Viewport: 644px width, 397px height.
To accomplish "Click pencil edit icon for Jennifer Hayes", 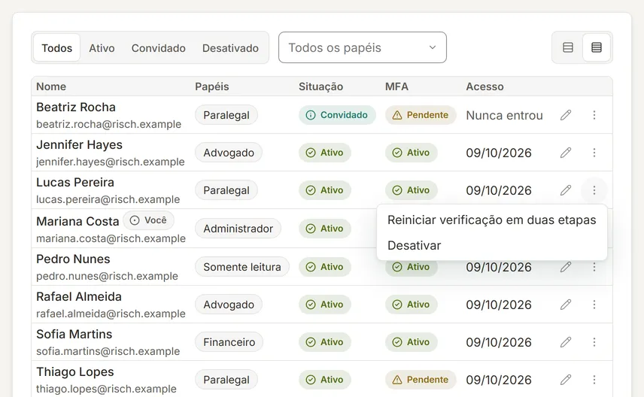I will (566, 153).
